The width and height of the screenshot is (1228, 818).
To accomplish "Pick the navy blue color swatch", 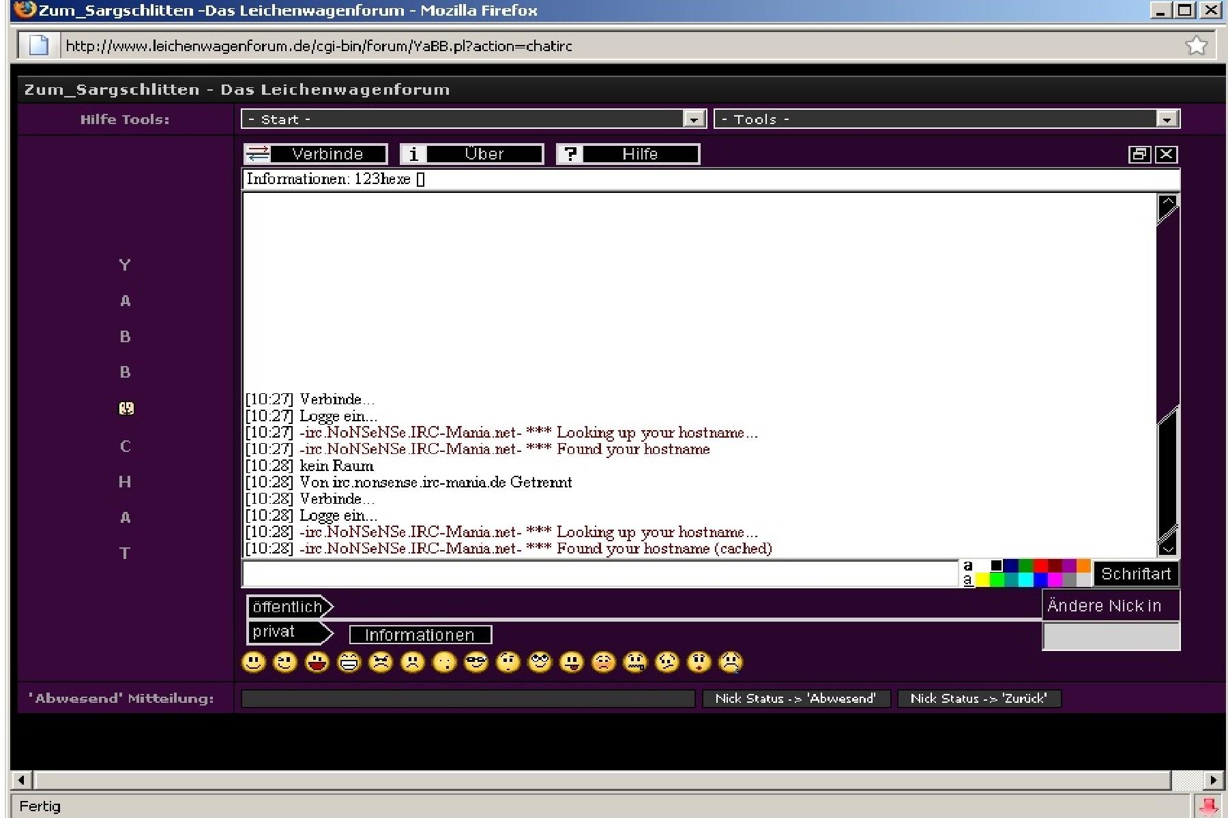I will tap(1011, 566).
